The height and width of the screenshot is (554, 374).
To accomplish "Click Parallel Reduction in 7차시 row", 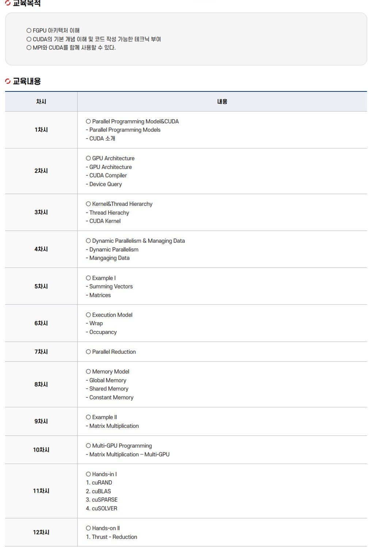I will [x=114, y=352].
